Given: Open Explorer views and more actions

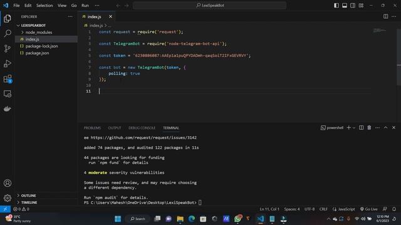Looking at the screenshot, I should coord(70,17).
